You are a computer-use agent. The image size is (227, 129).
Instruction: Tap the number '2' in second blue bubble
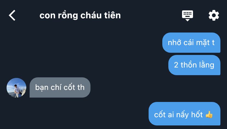[176, 65]
